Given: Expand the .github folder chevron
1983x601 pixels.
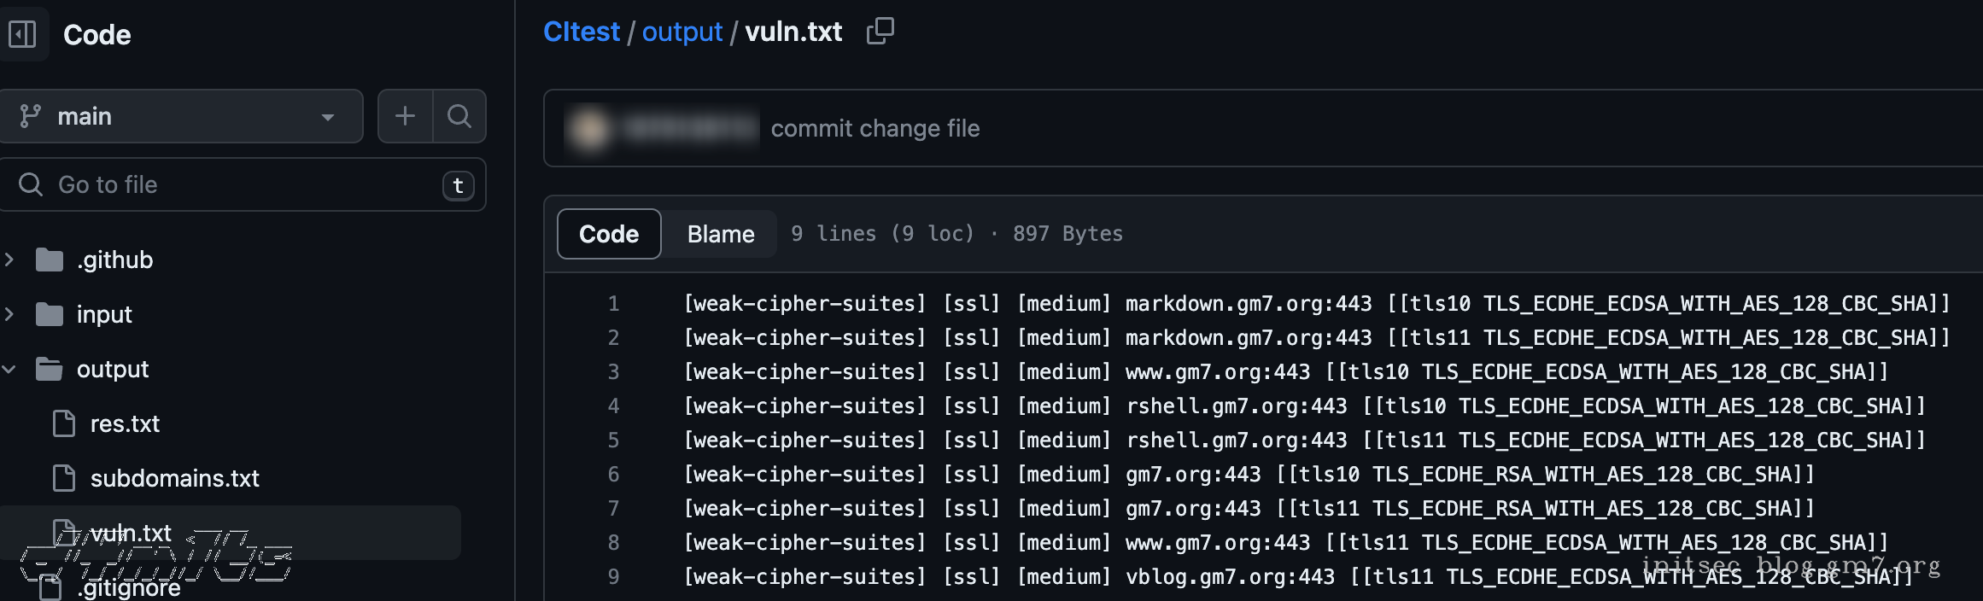Looking at the screenshot, I should click(x=9, y=260).
